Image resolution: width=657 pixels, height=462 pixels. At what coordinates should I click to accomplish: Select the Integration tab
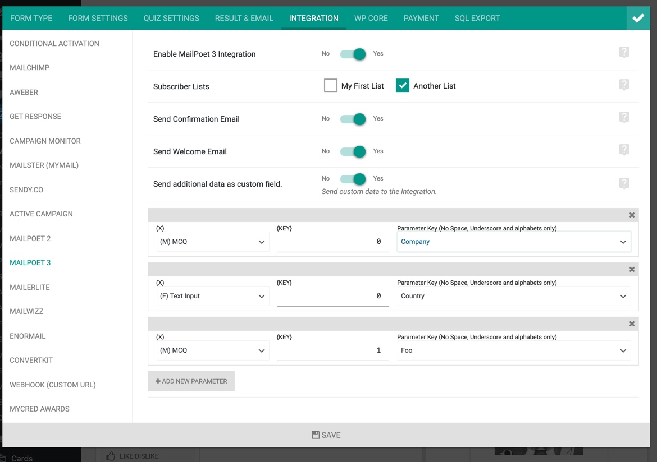point(314,19)
